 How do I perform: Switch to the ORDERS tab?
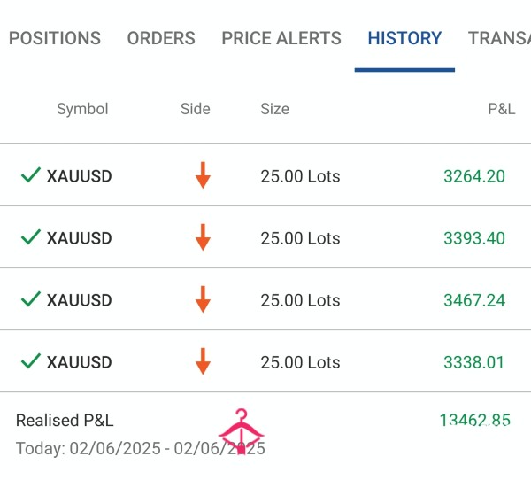point(161,38)
